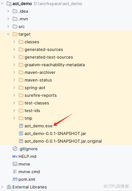Collapse the aot_demo project root
The width and height of the screenshot is (132, 191).
click(x=2, y=4)
